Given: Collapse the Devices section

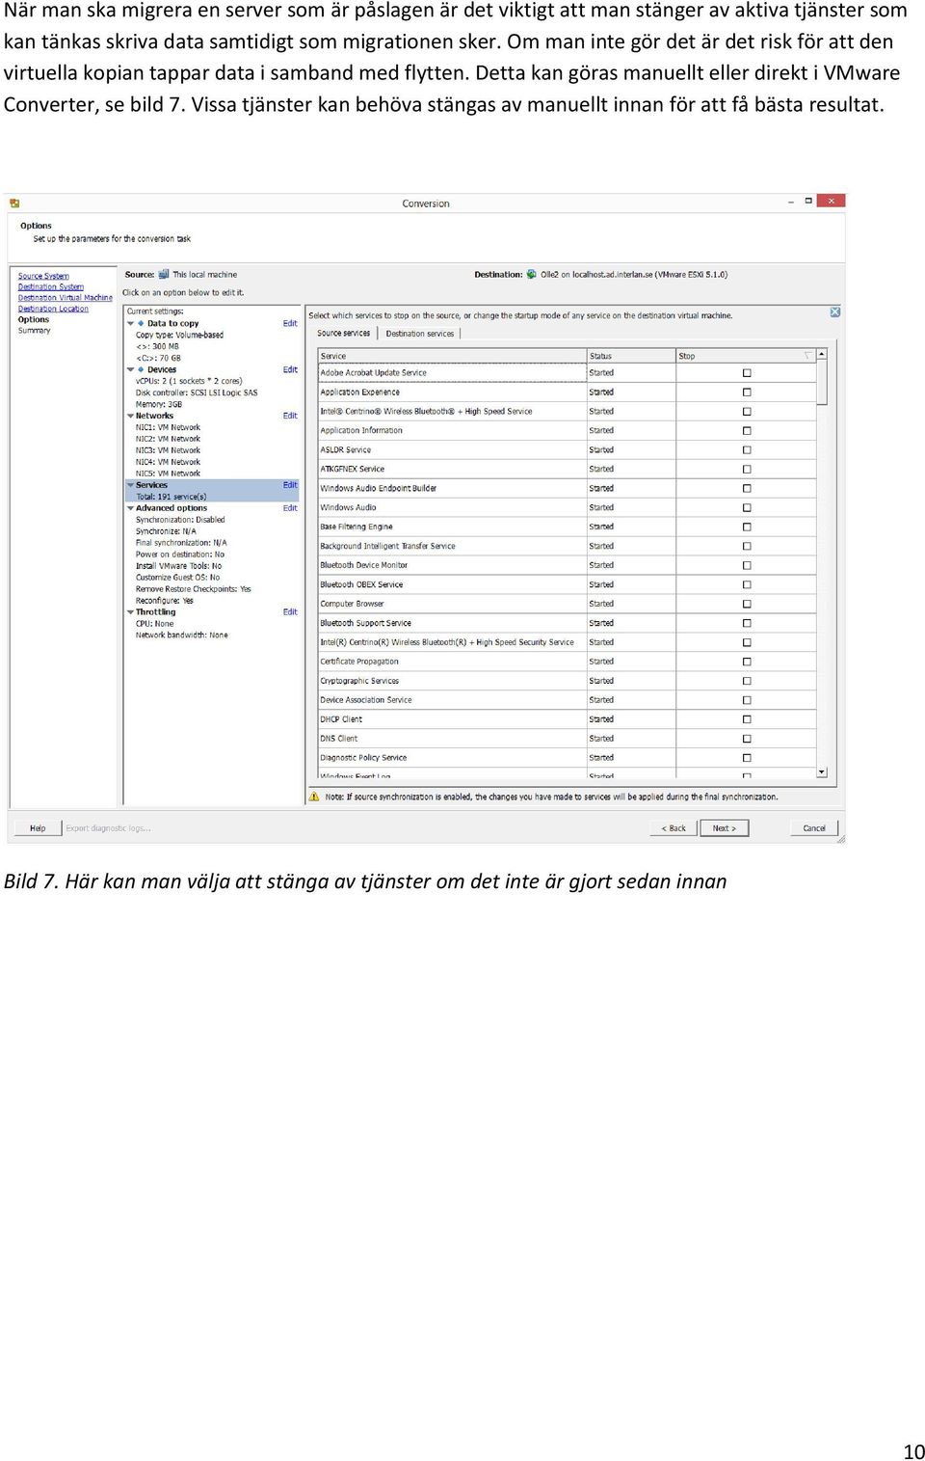Looking at the screenshot, I should [131, 369].
